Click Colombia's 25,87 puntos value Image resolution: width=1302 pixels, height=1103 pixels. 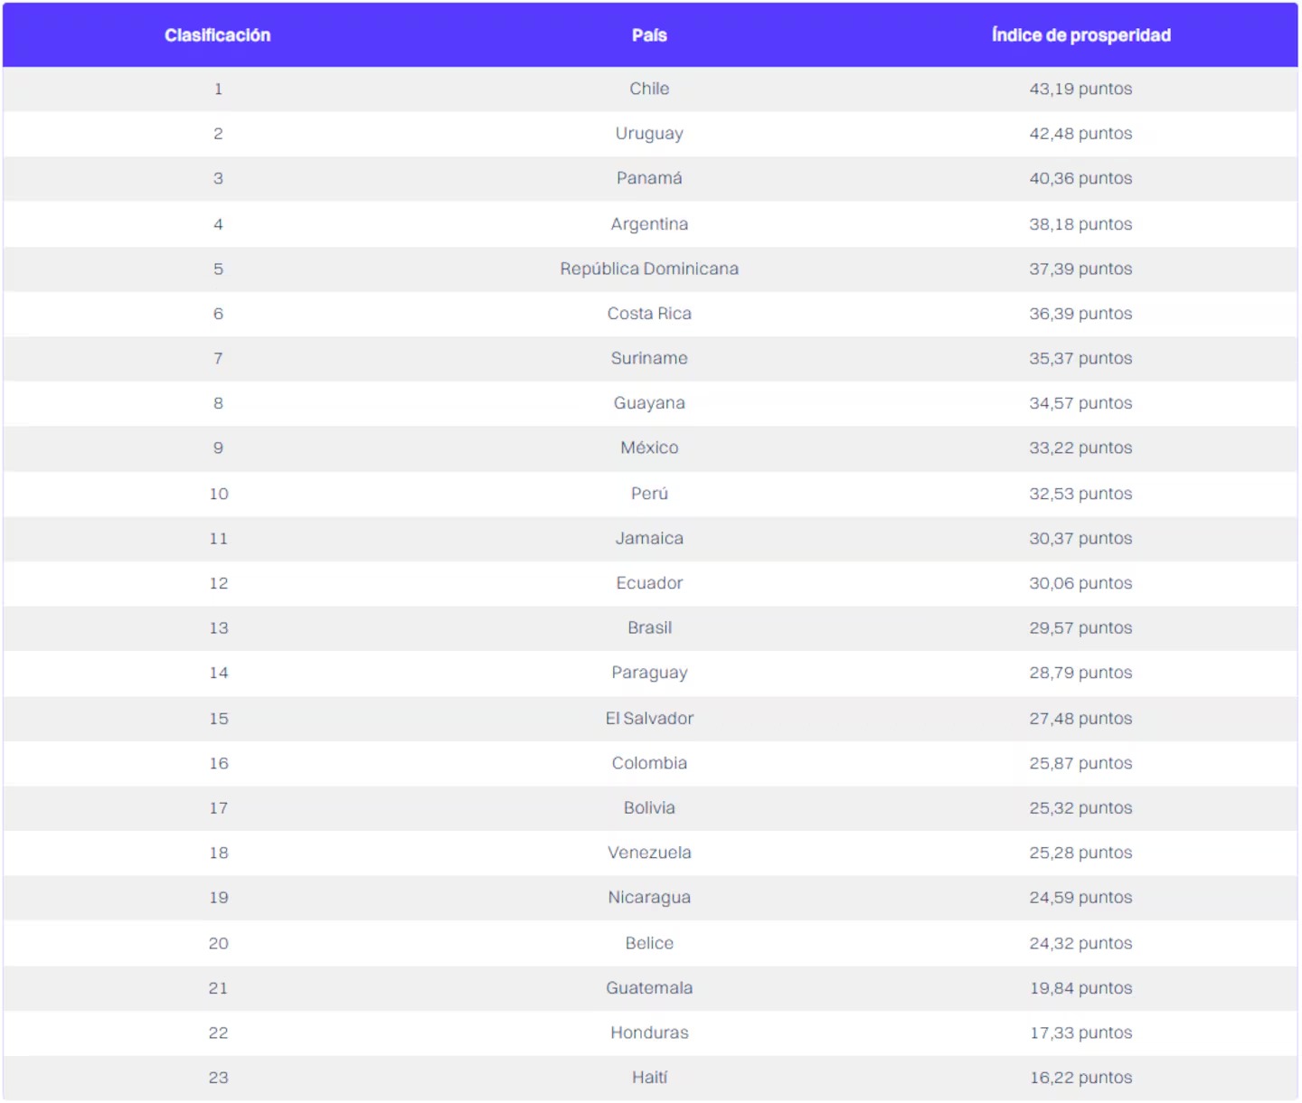tap(1080, 763)
